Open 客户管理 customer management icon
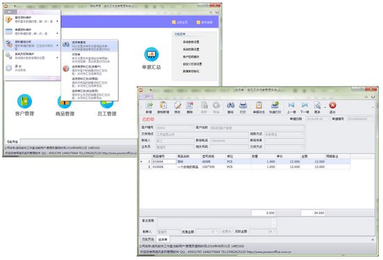 (24, 101)
